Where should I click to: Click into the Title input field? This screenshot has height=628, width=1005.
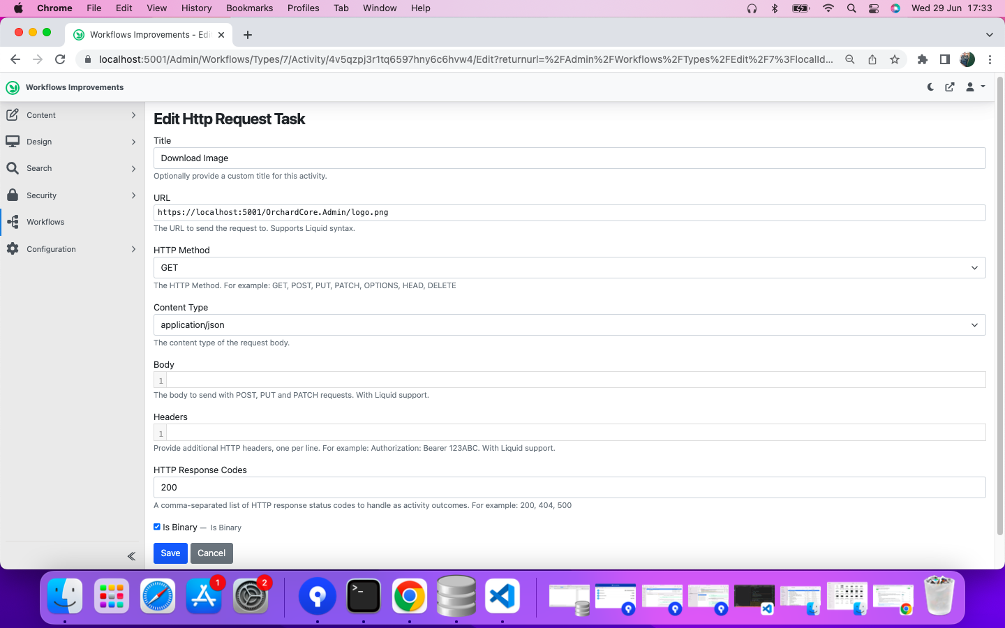569,158
